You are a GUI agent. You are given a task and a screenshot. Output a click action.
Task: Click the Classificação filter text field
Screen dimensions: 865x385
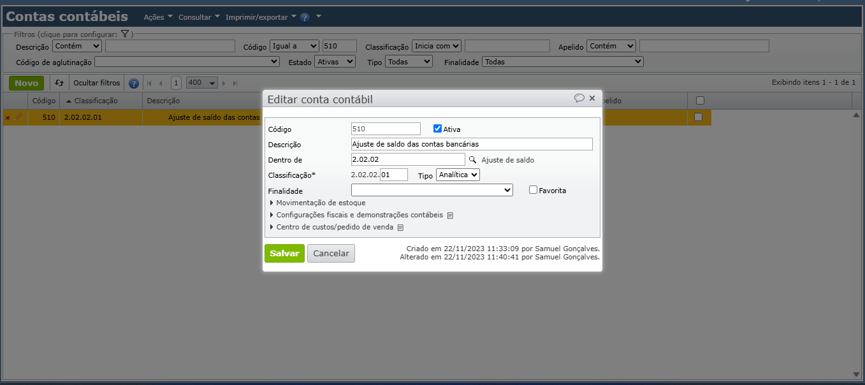coord(507,46)
